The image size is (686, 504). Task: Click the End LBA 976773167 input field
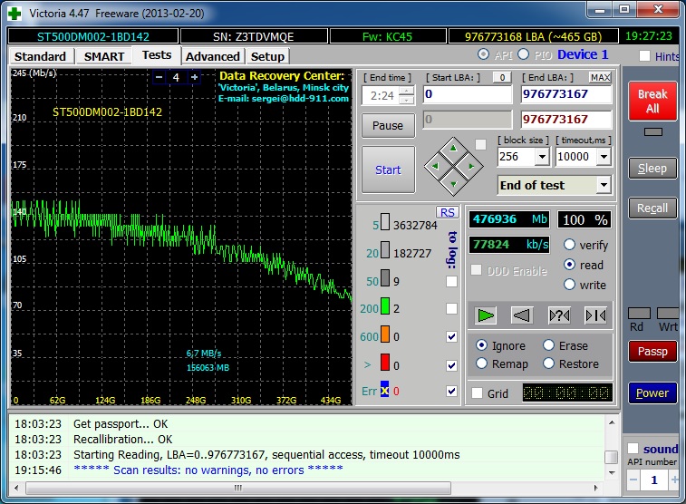click(565, 94)
